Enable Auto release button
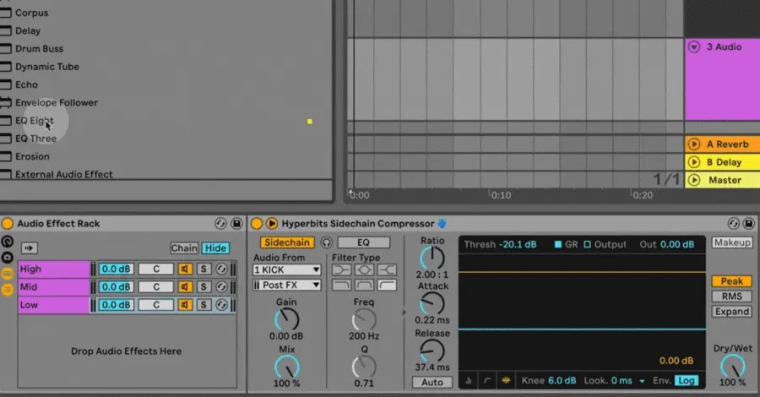The image size is (760, 397). point(432,382)
